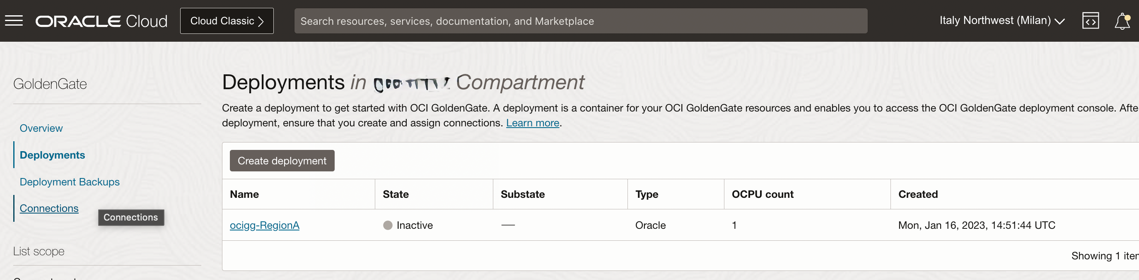Viewport: 1139px width, 280px height.
Task: Open the hamburger navigation menu
Action: [14, 21]
